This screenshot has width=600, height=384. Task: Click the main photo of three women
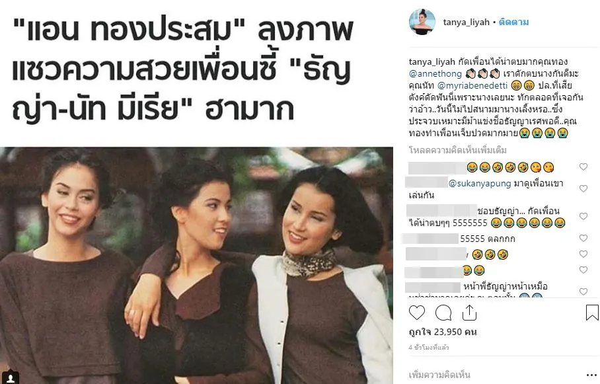point(196,265)
